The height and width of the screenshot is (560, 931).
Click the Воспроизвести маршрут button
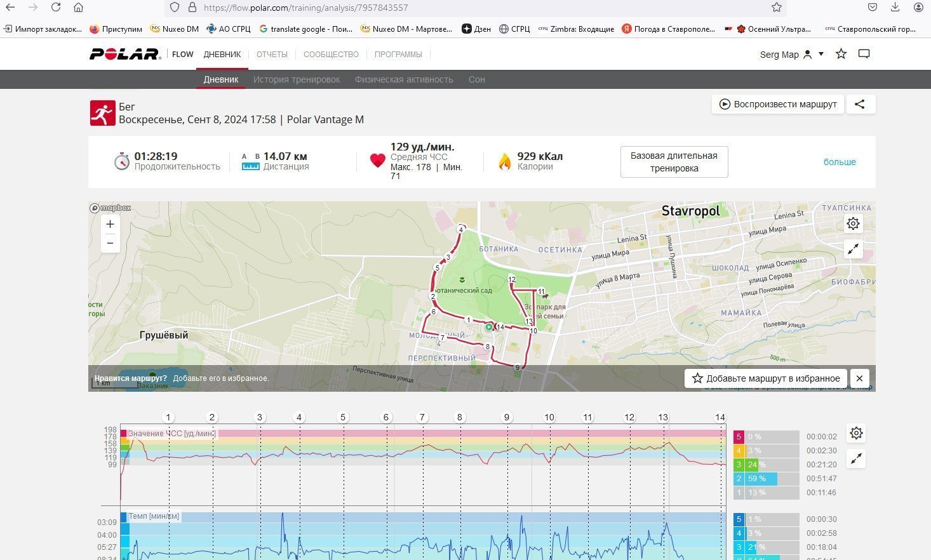pos(778,104)
